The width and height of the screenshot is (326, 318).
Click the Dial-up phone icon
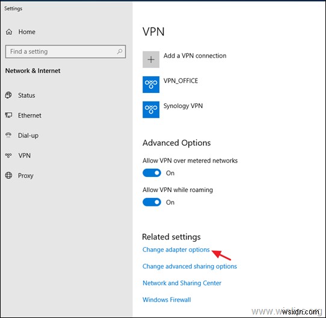8,135
